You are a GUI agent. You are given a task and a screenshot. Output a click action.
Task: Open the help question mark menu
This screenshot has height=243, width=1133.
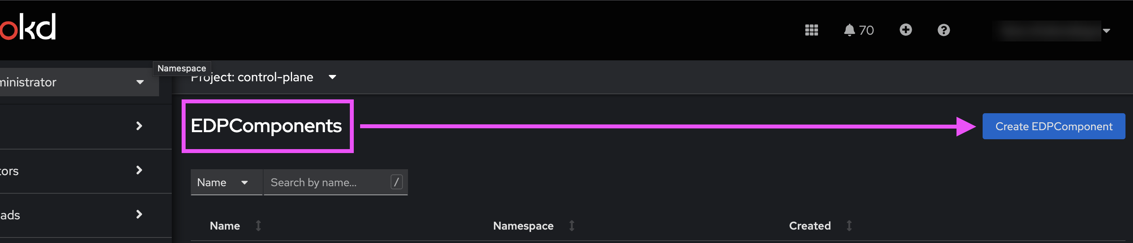click(x=943, y=30)
